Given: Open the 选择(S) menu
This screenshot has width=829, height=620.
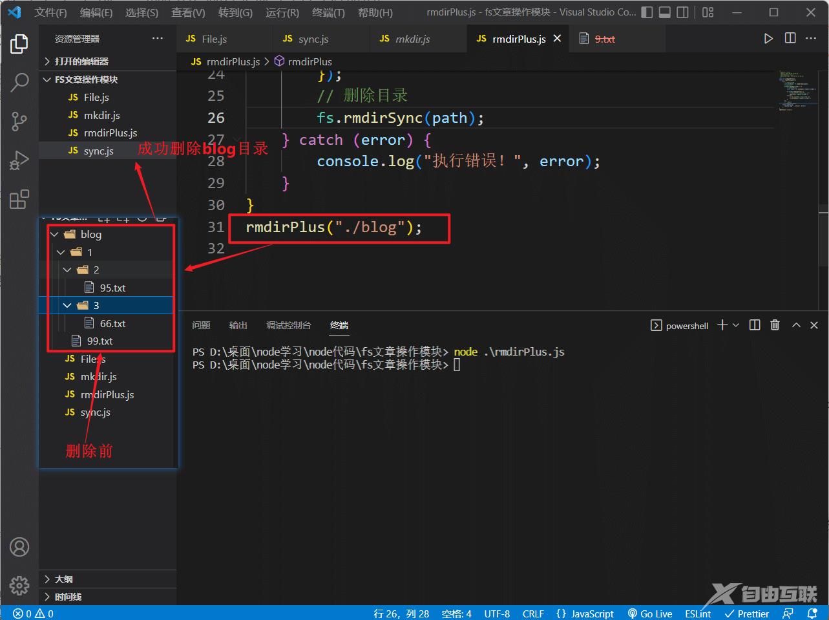Looking at the screenshot, I should pos(142,12).
